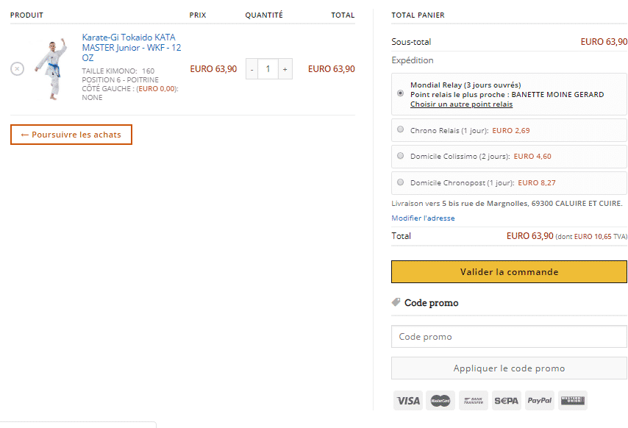The image size is (628, 428).
Task: Click the PayPal payment icon
Action: 540,400
